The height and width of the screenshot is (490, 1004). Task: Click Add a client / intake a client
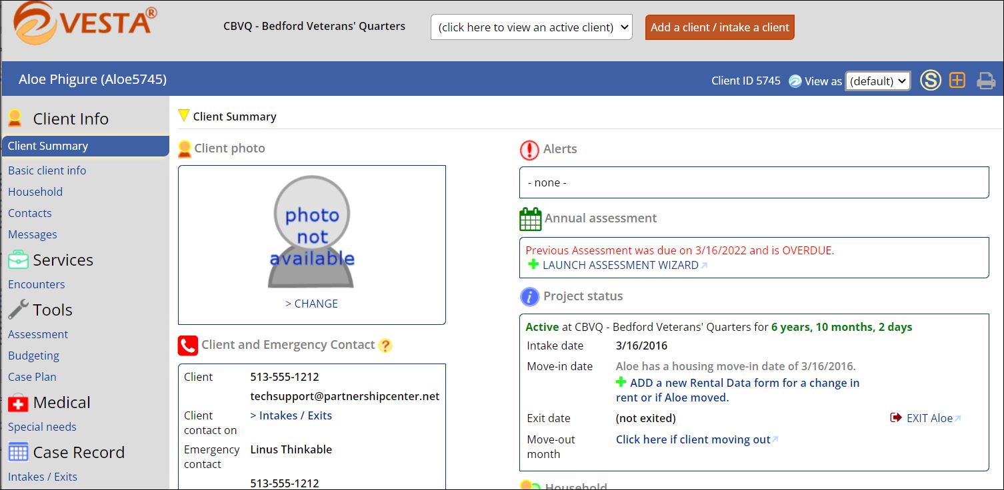pos(720,27)
